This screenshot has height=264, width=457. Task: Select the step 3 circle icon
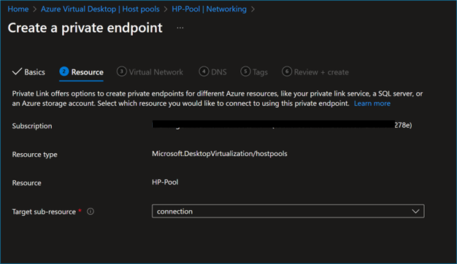(121, 71)
